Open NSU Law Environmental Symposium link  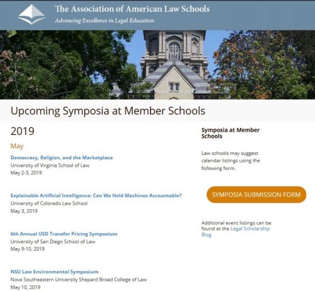click(54, 271)
